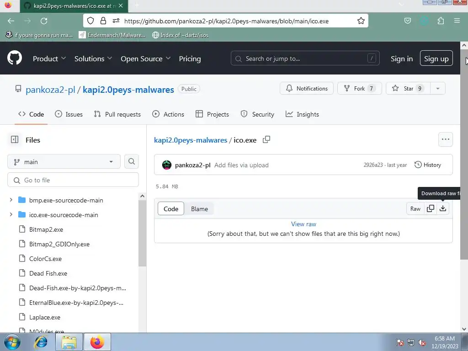Open the permissions icon in the URL bar
The width and height of the screenshot is (468, 351).
[x=116, y=21]
